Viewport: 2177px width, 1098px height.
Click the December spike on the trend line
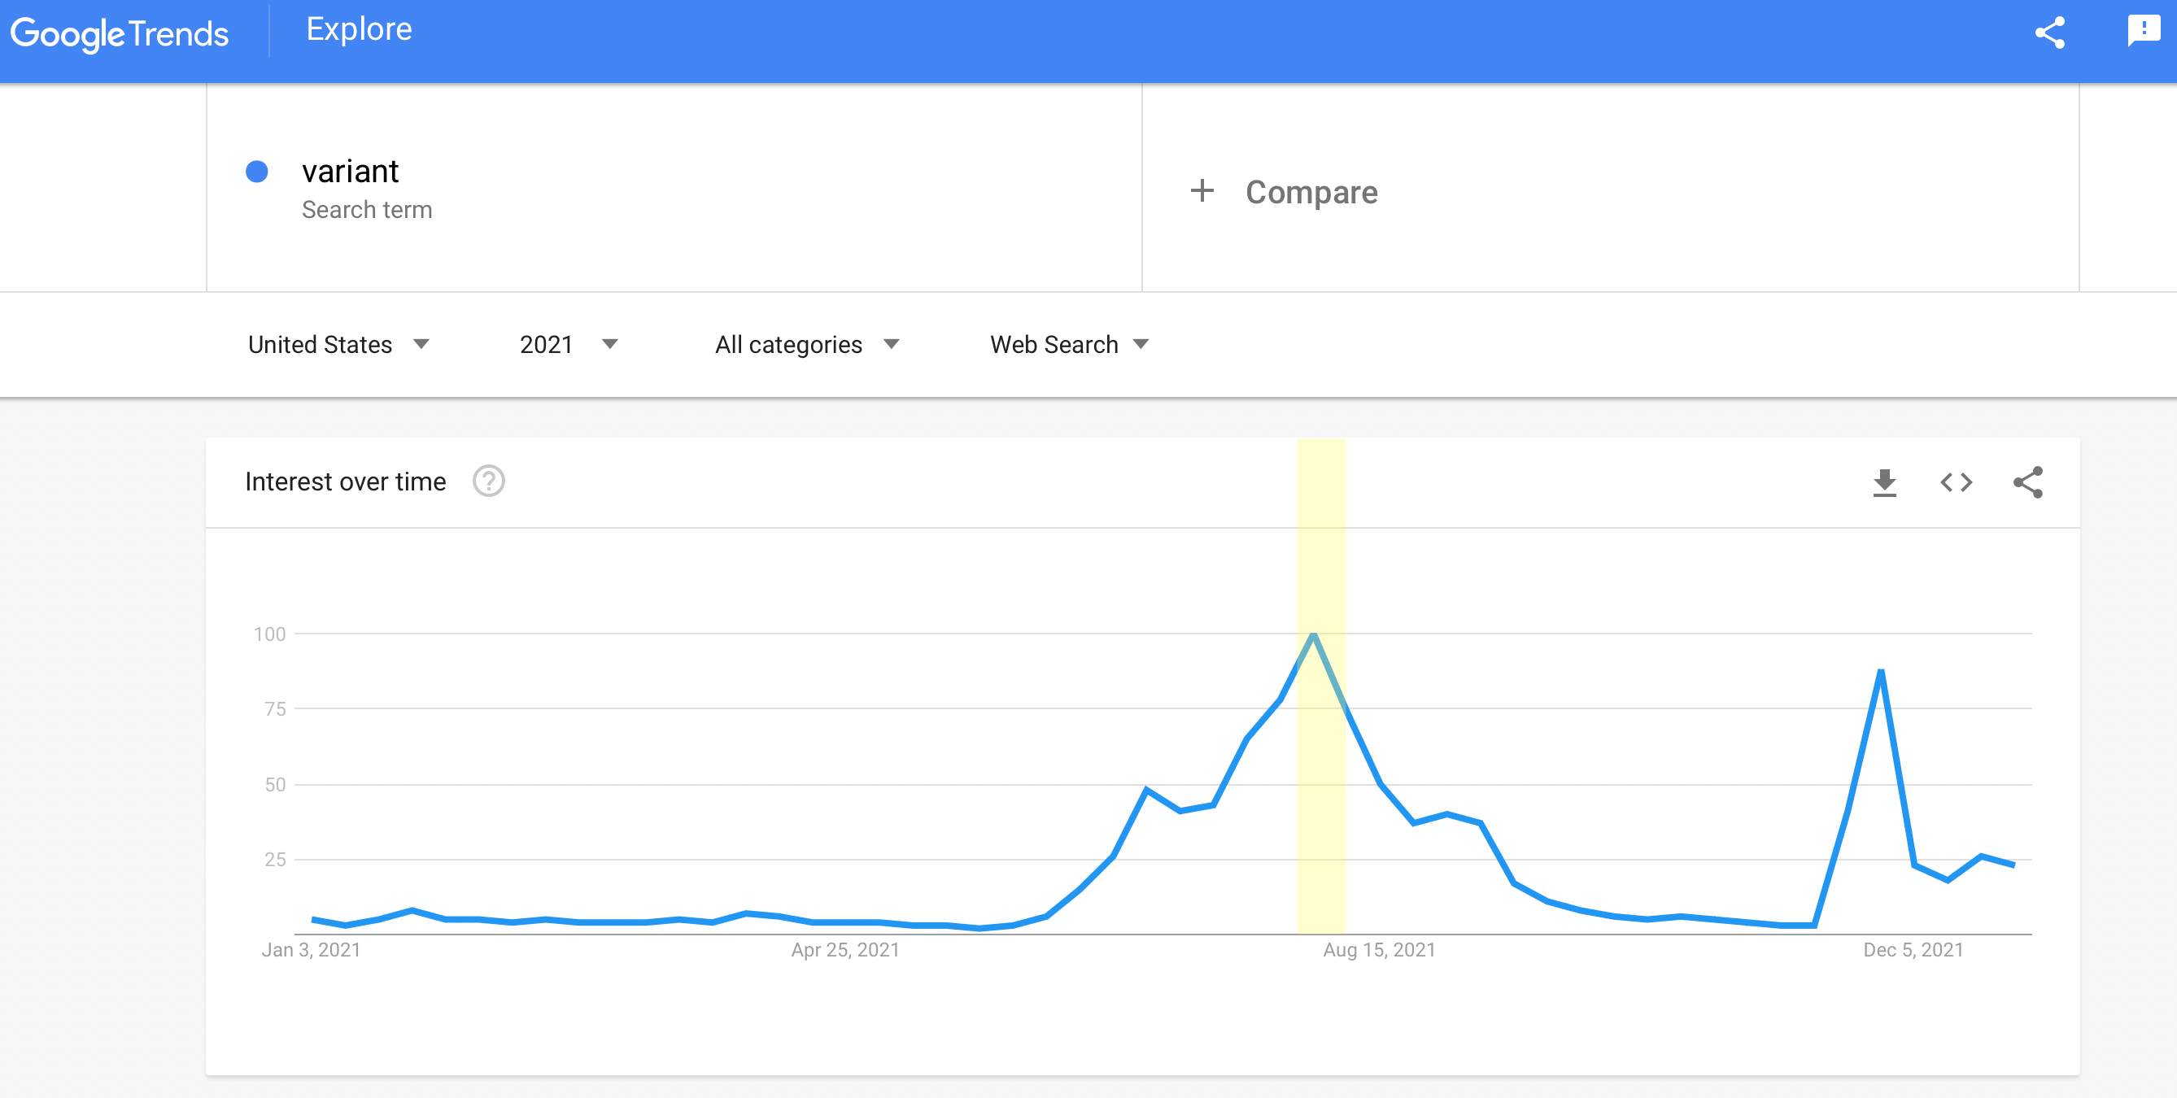[x=1880, y=671]
